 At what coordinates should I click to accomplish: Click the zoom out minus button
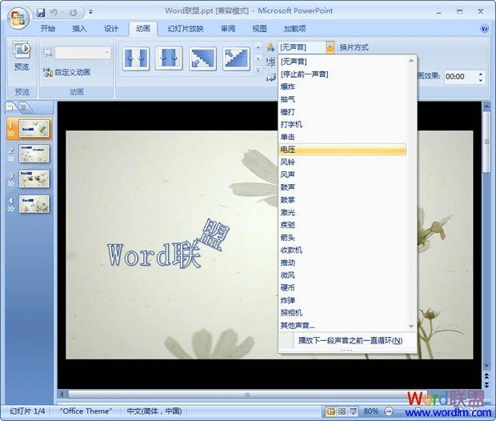[389, 411]
